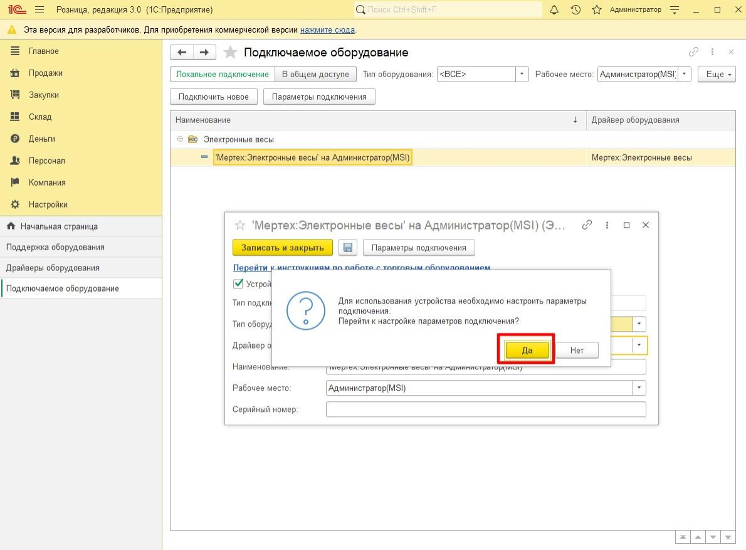Expand Рабочее место dropdown in dialog

pos(639,388)
